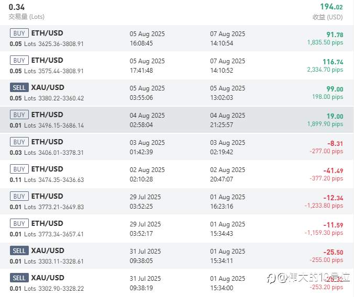
Task: Click the BUY badge on the -8.31 loss trade
Action: point(19,142)
